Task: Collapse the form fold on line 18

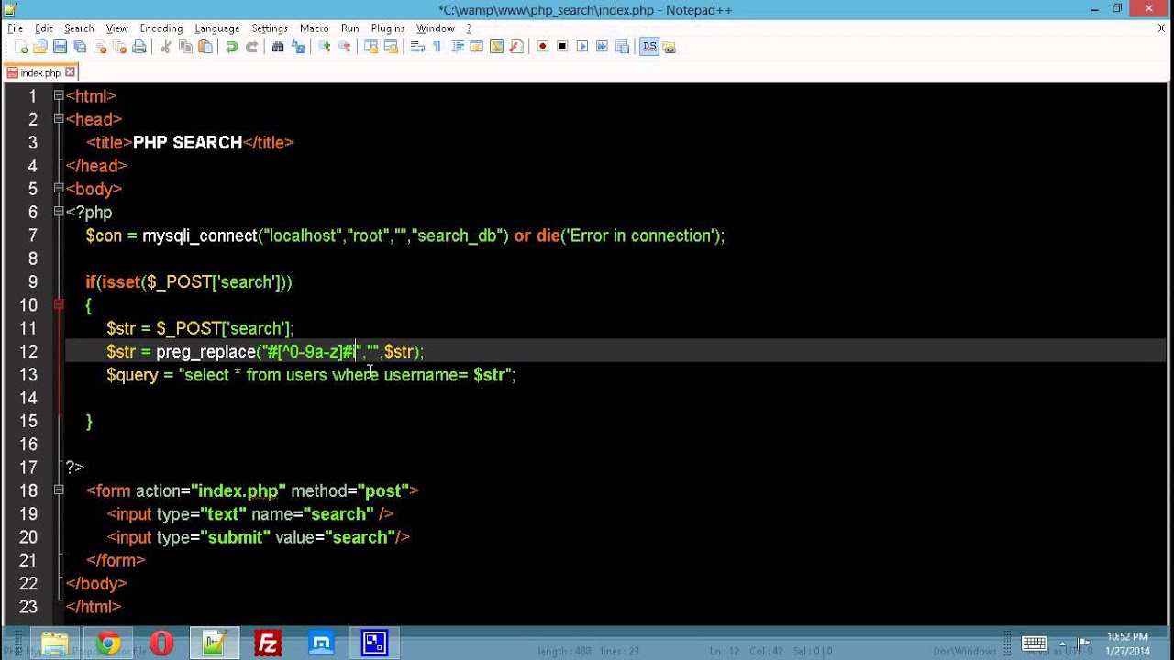Action: click(x=59, y=490)
